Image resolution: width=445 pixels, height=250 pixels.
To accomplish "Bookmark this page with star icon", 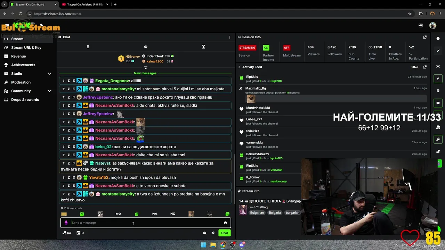I will click(x=410, y=14).
